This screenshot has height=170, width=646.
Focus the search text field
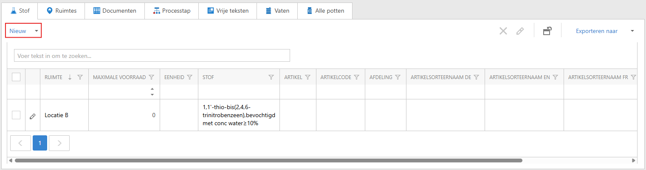pyautogui.click(x=152, y=55)
